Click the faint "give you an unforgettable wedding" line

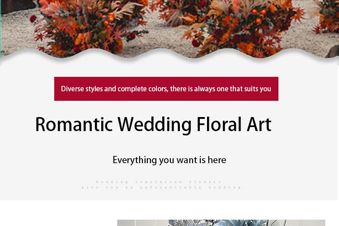click(163, 187)
